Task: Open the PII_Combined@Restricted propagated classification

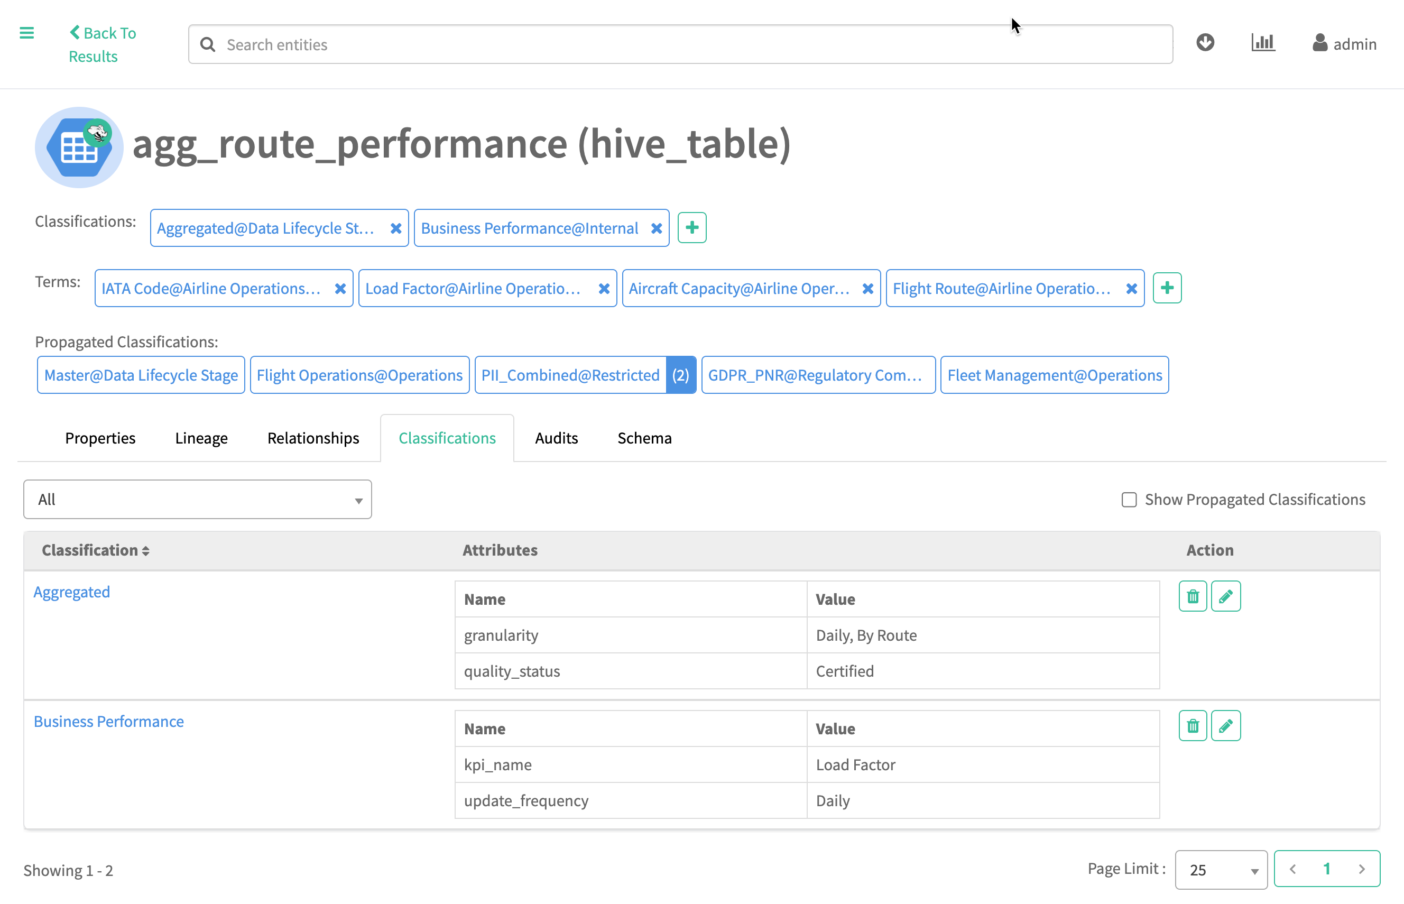Action: pos(570,375)
